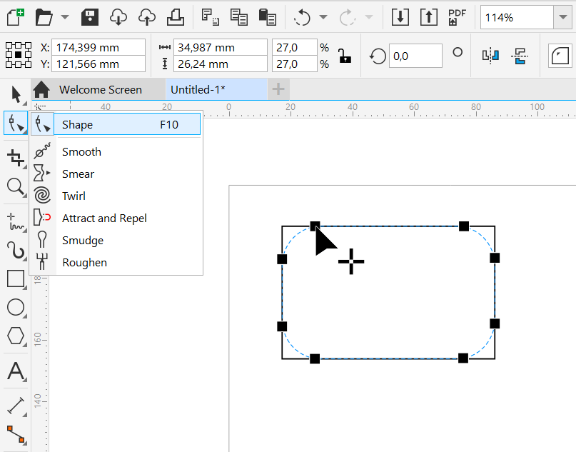This screenshot has width=576, height=452.
Task: Click the Export icon
Action: tap(429, 17)
